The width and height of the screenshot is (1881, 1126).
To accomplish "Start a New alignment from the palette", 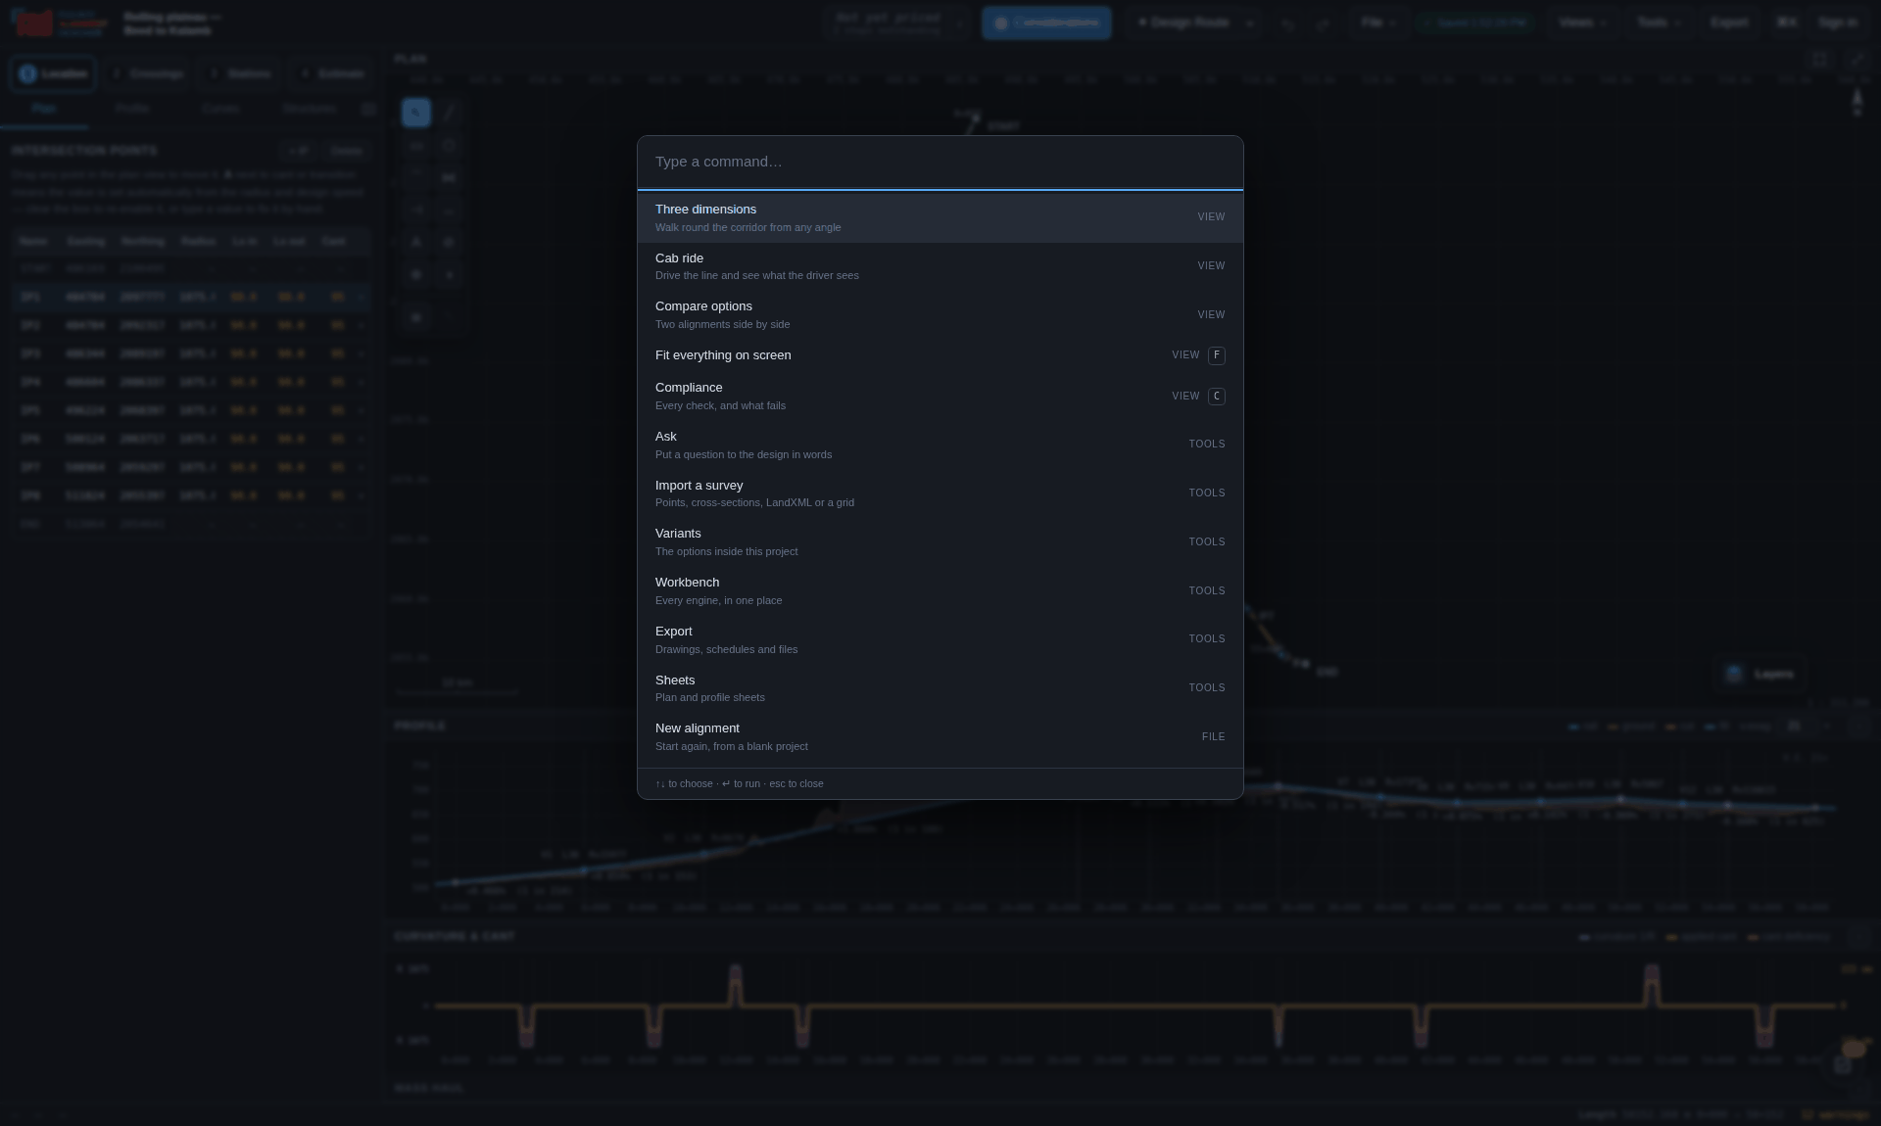I will 940,736.
